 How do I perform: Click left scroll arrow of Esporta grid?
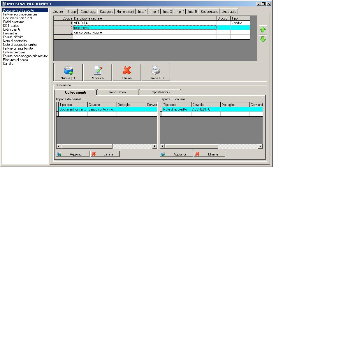[x=163, y=146]
